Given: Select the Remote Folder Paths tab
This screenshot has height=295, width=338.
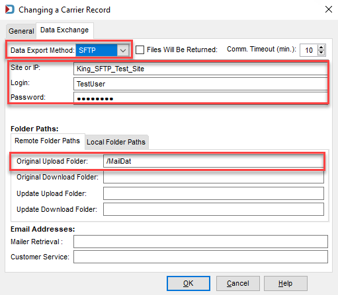Looking at the screenshot, I should (48, 141).
